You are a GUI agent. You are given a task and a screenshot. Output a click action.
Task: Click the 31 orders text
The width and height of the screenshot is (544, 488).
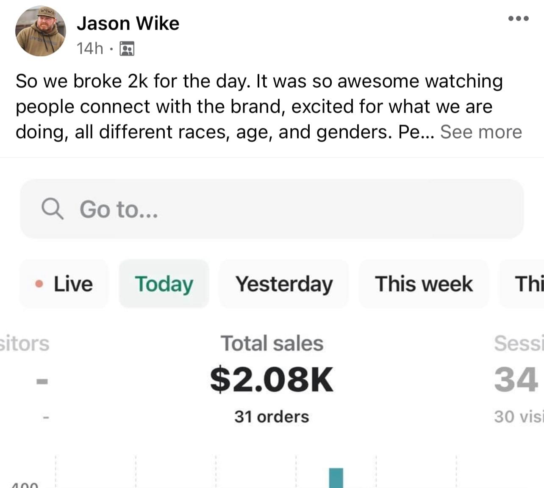[x=272, y=417]
